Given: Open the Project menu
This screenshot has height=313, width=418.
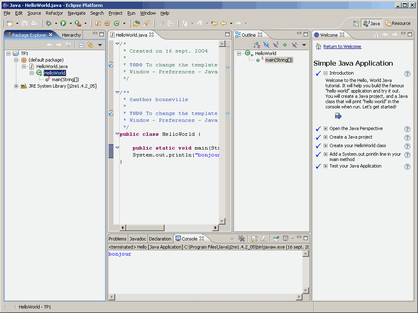Looking at the screenshot, I should [116, 13].
